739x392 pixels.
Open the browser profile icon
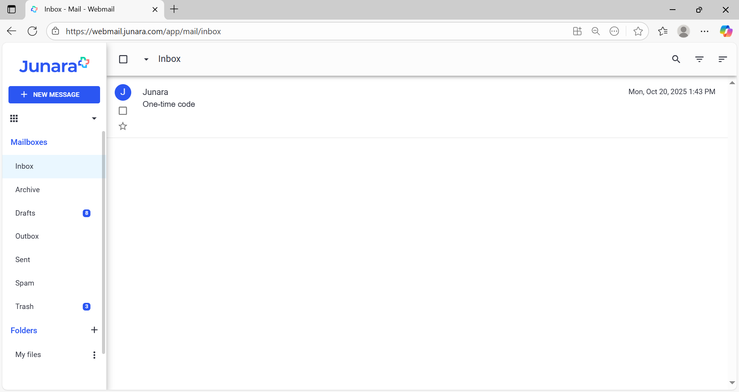(684, 31)
